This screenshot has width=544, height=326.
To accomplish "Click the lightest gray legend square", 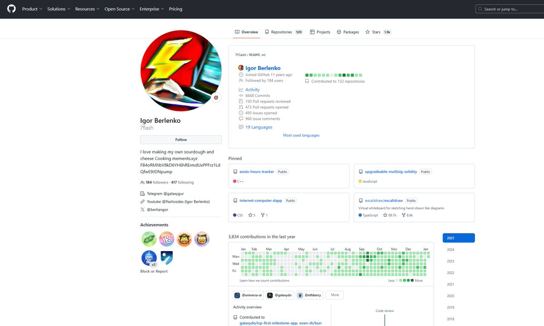I will [x=397, y=281].
